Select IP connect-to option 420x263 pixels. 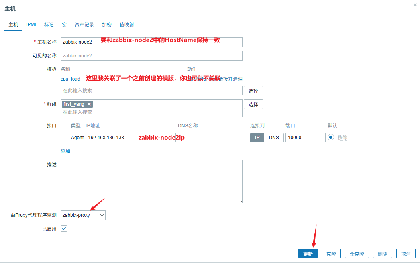pos(257,138)
